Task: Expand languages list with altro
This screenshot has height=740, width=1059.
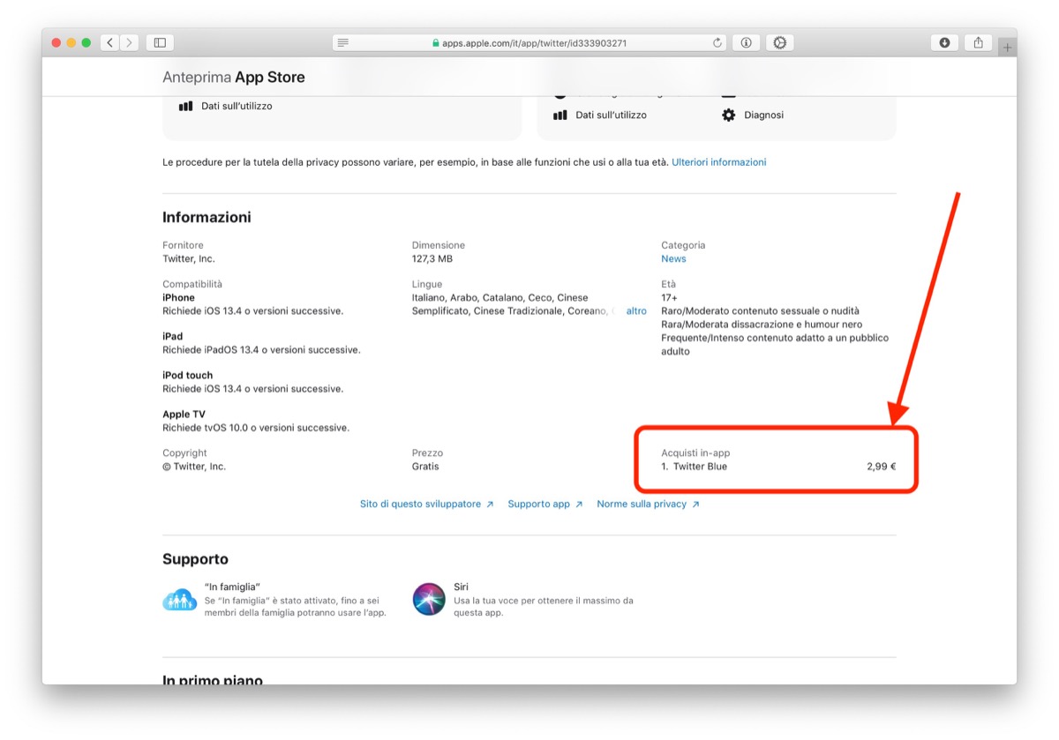Action: tap(636, 311)
